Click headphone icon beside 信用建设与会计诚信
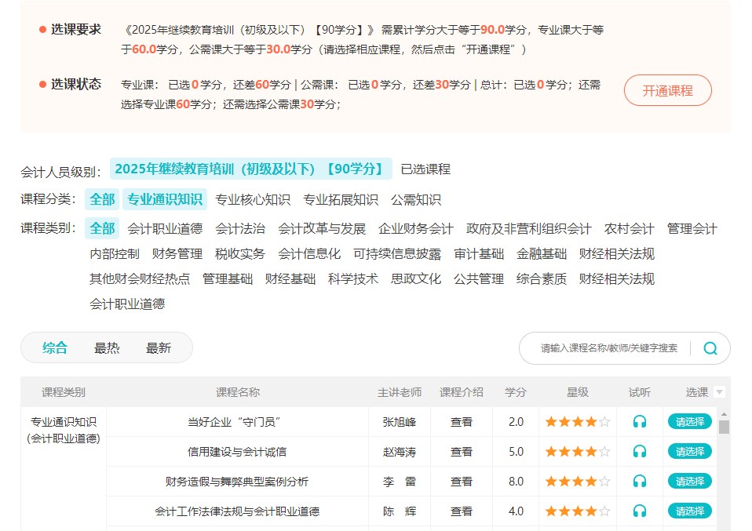 coord(640,451)
